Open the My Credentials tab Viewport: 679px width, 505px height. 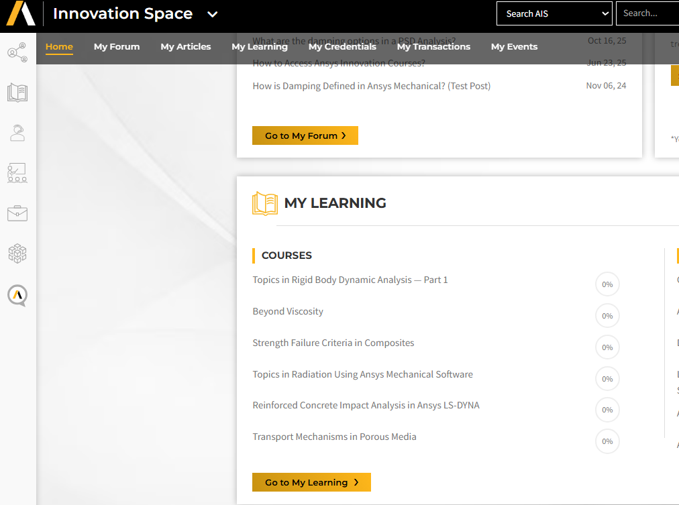342,47
